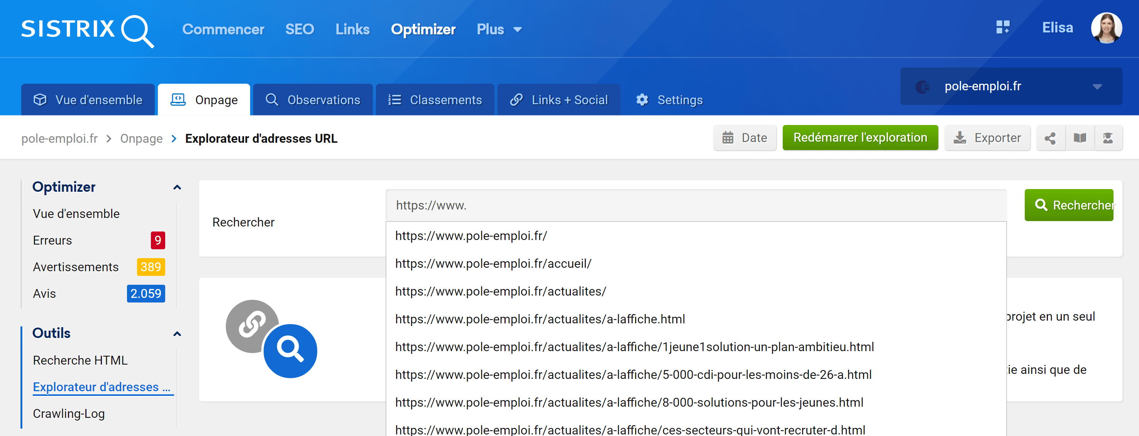
Task: Open sidebar Vue d'ensemble item
Action: (76, 214)
